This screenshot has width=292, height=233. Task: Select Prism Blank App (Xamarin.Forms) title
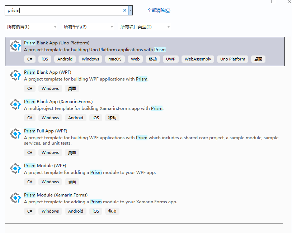pyautogui.click(x=58, y=102)
